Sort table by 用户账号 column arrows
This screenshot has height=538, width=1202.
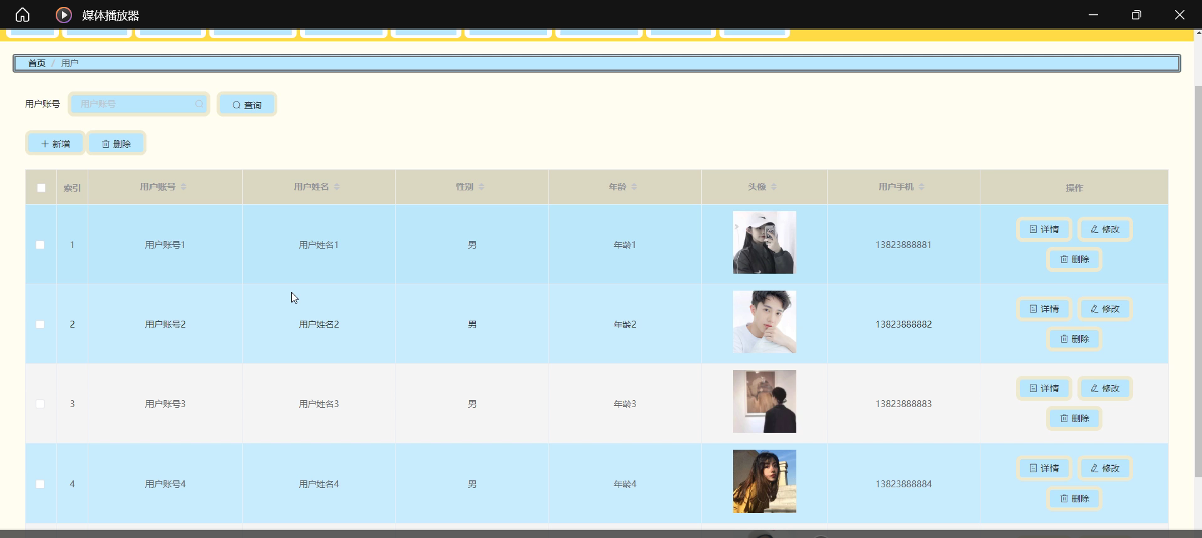[x=183, y=187]
